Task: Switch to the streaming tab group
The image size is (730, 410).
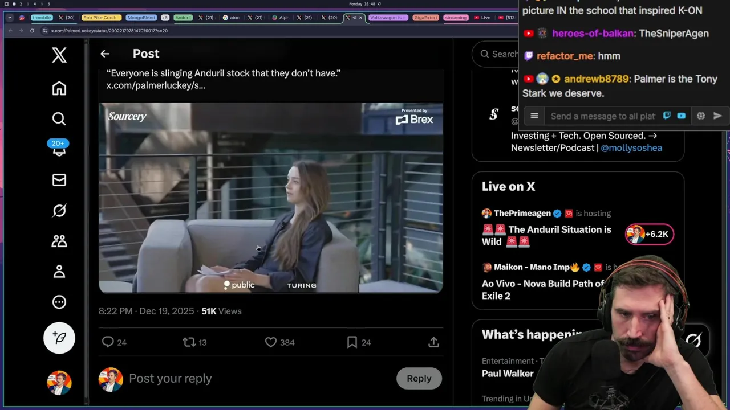Action: click(456, 18)
